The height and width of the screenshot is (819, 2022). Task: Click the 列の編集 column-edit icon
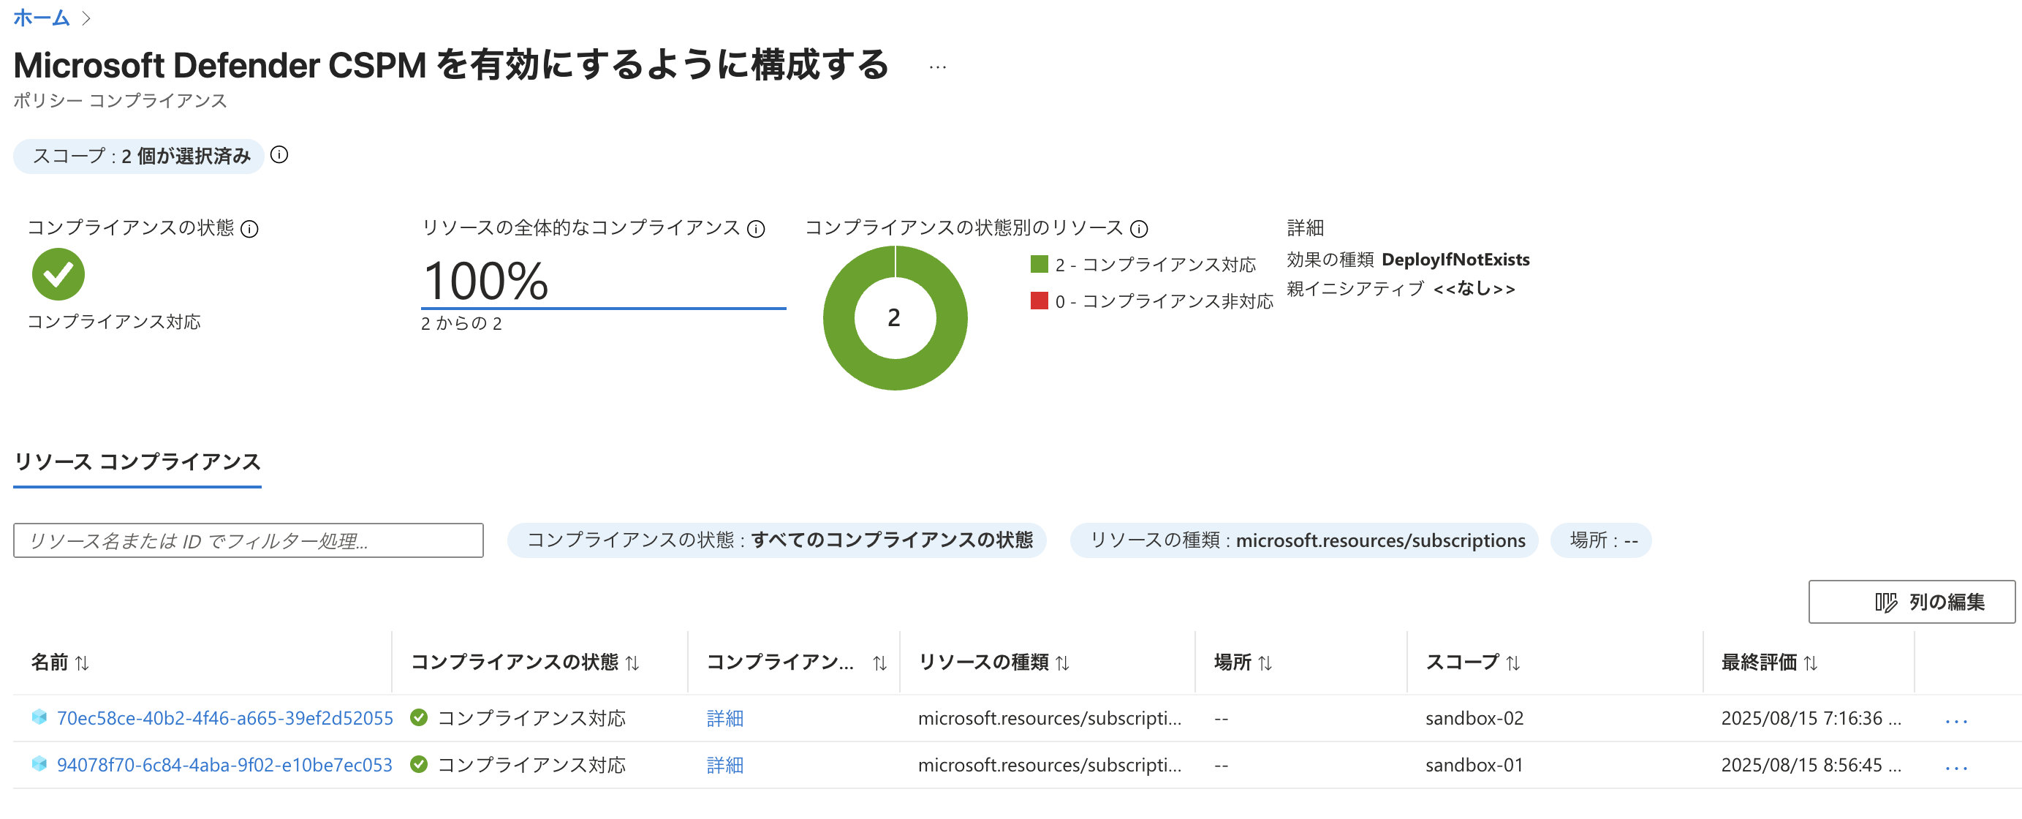pyautogui.click(x=1885, y=603)
